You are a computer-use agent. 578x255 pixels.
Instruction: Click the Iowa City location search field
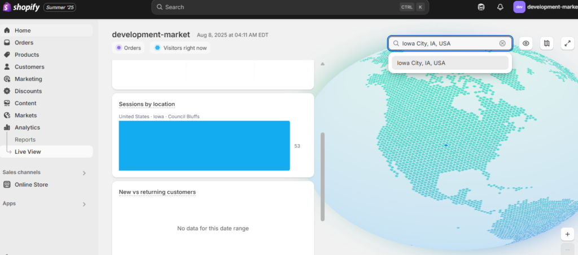click(450, 43)
